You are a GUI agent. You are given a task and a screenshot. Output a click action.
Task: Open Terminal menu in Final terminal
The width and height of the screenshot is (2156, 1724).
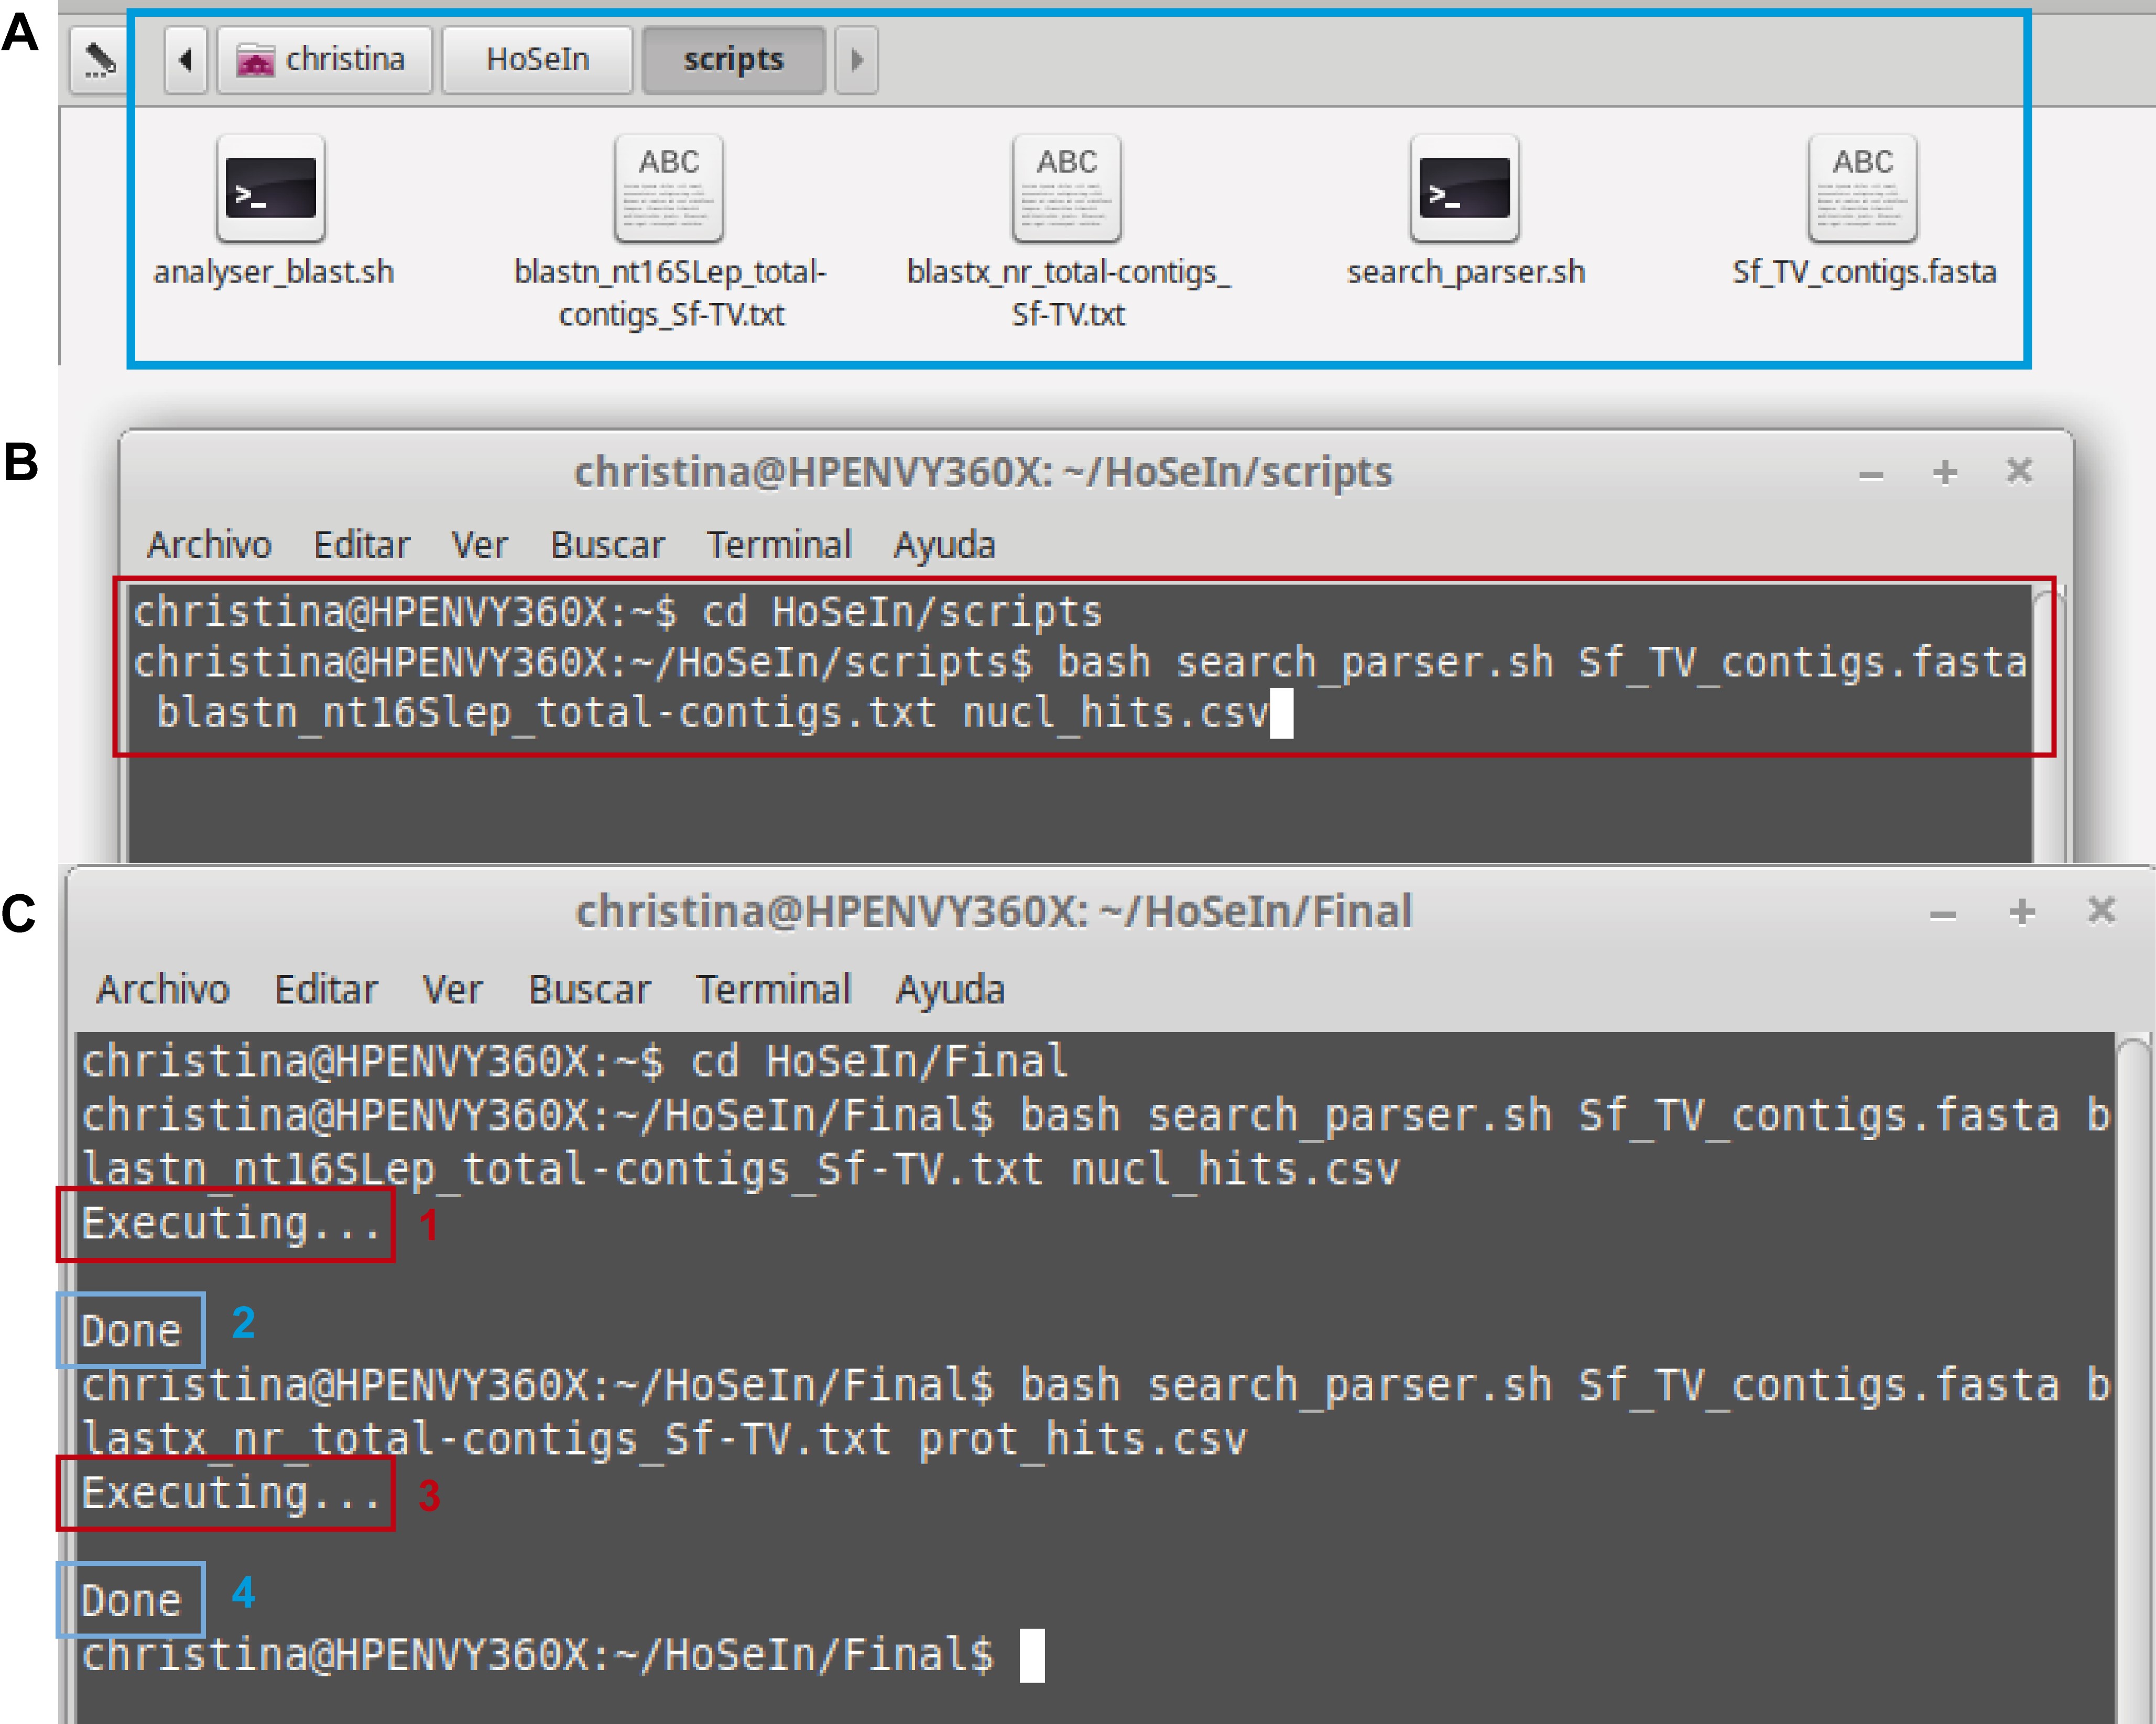[x=773, y=989]
